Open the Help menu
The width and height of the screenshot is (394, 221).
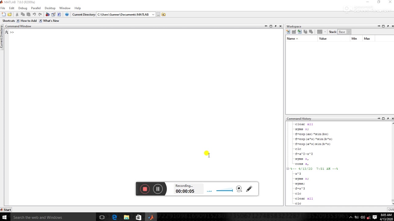(x=78, y=8)
